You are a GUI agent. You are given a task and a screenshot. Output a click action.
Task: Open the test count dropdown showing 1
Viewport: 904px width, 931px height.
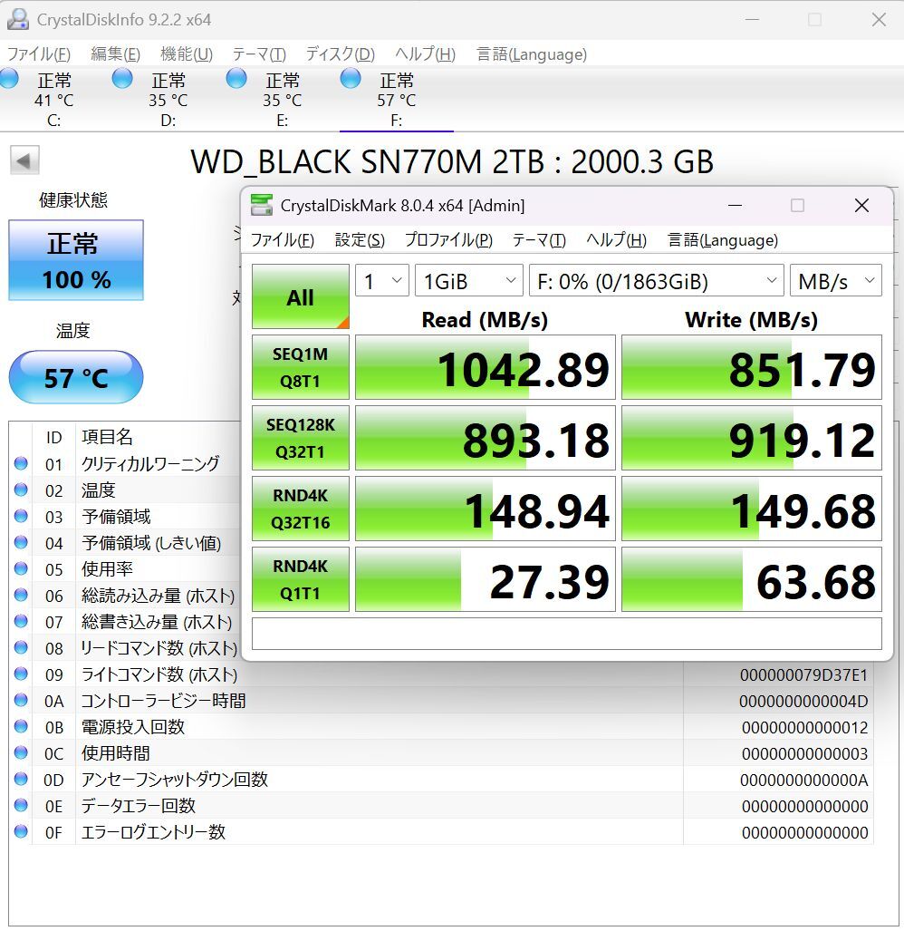tap(381, 281)
